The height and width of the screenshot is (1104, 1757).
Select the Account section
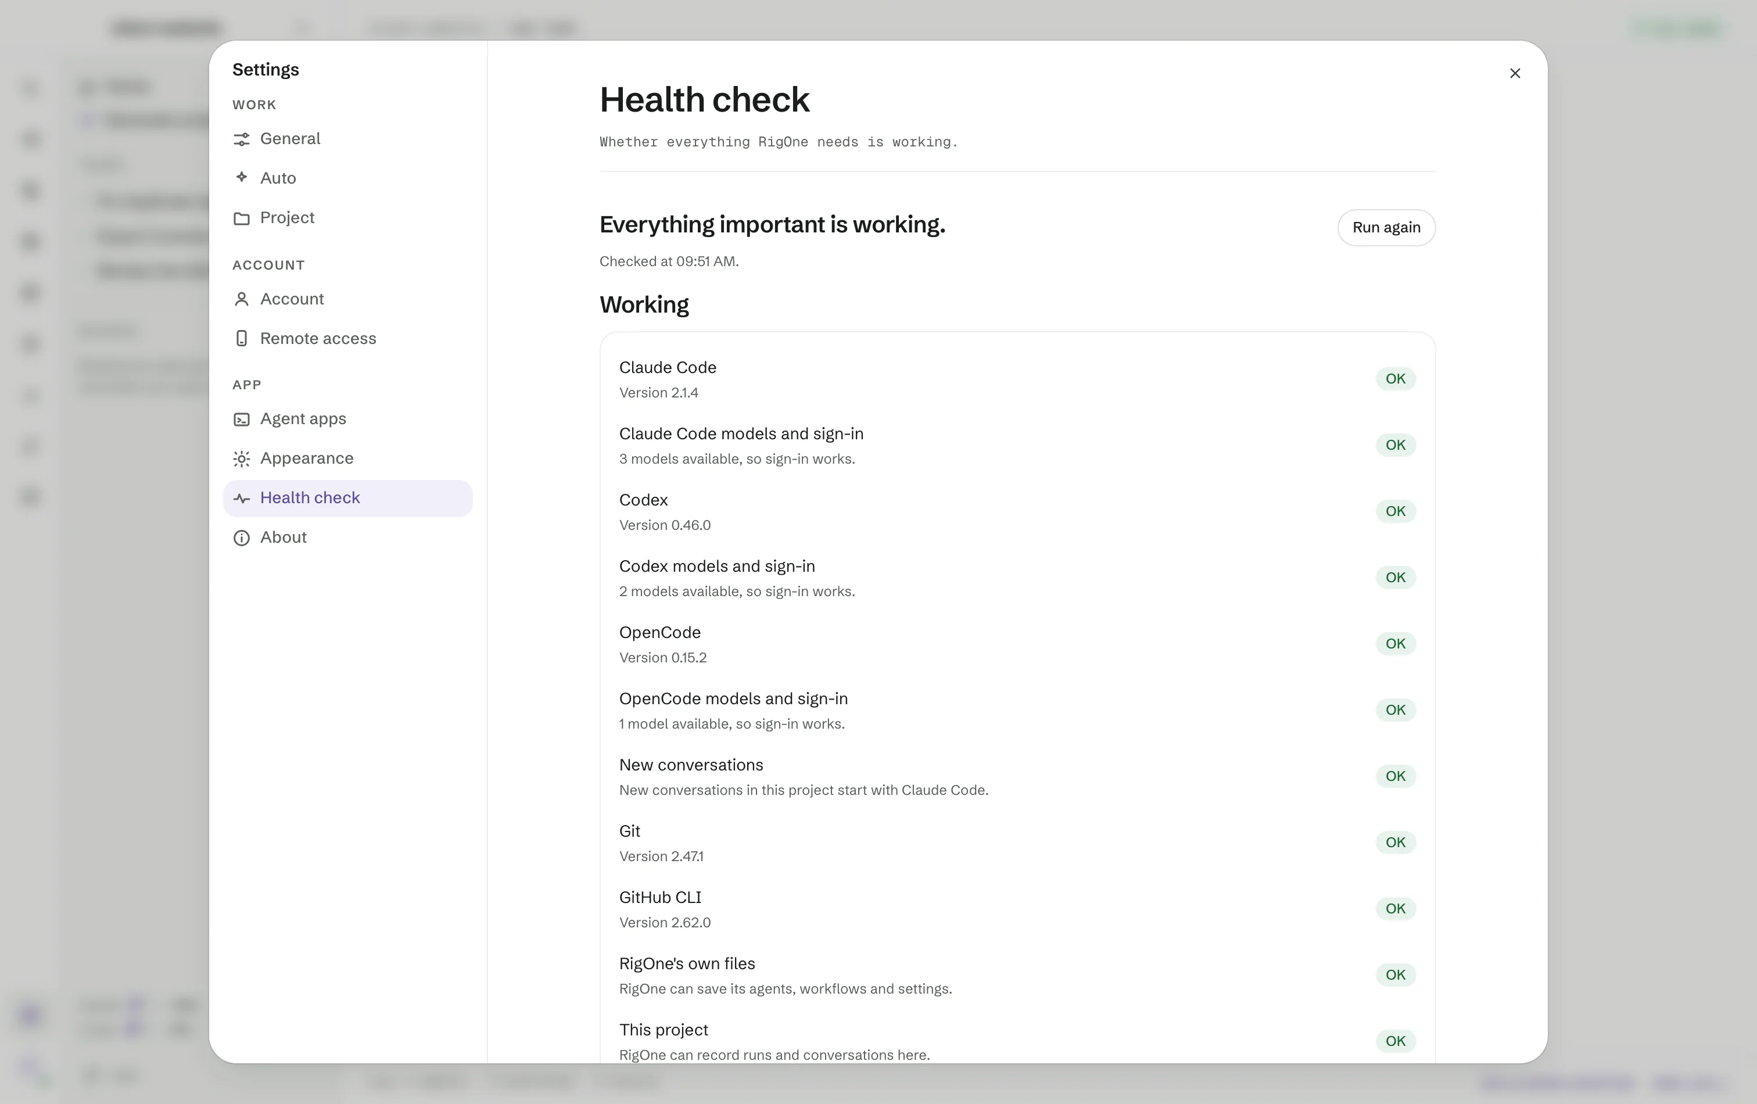pos(348,299)
